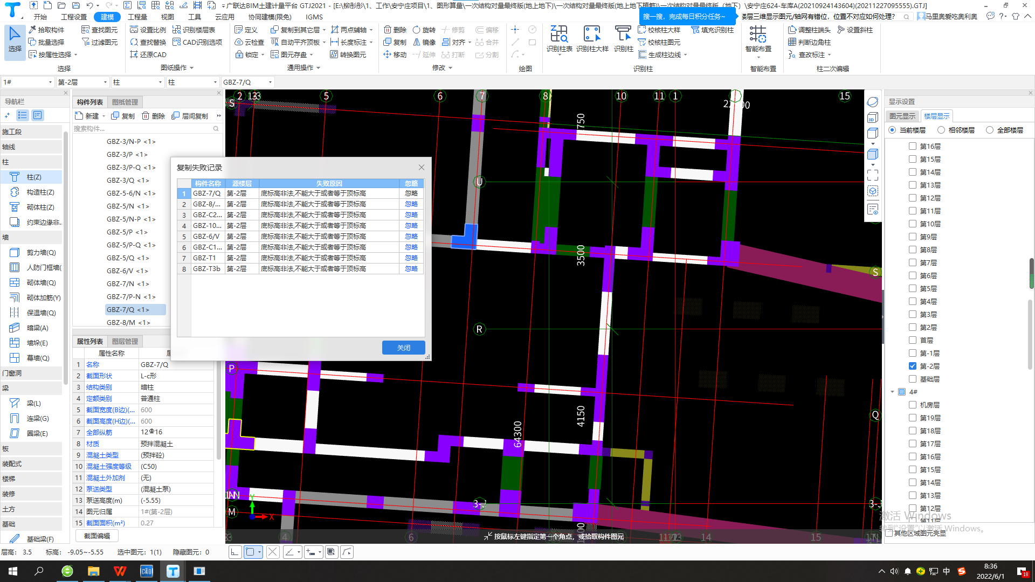
Task: Check the 基础层 floor checkbox
Action: click(x=913, y=379)
